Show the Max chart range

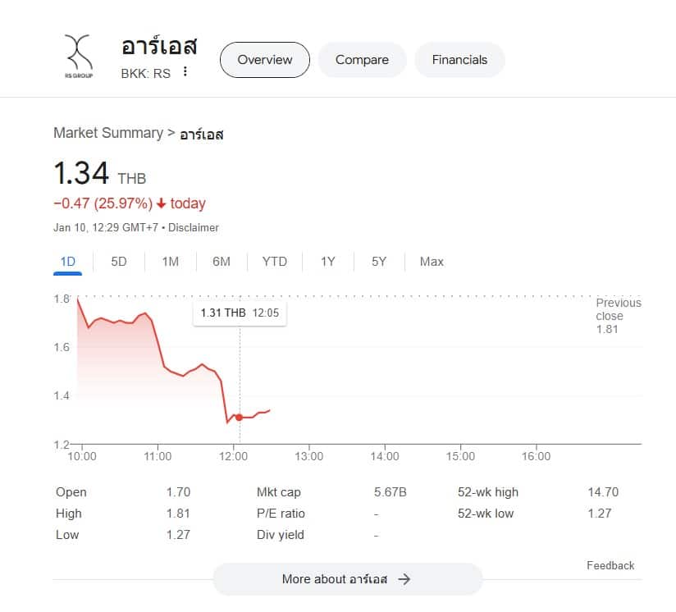[x=432, y=262]
